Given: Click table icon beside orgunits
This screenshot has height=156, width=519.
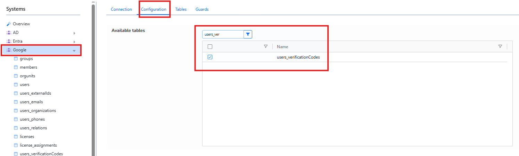Looking at the screenshot, I should [x=16, y=76].
